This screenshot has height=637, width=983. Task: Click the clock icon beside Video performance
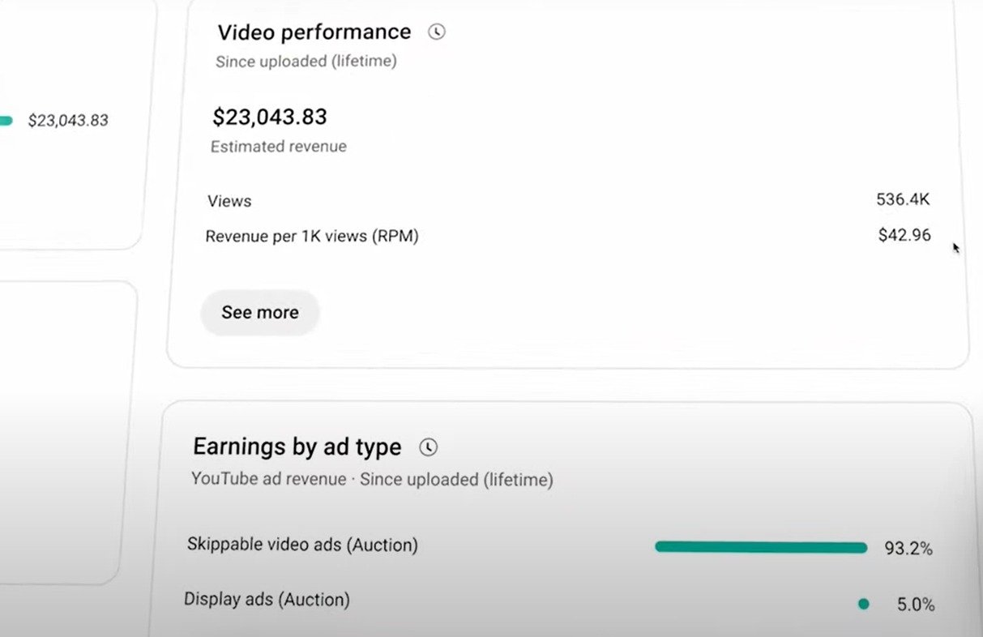coord(437,32)
